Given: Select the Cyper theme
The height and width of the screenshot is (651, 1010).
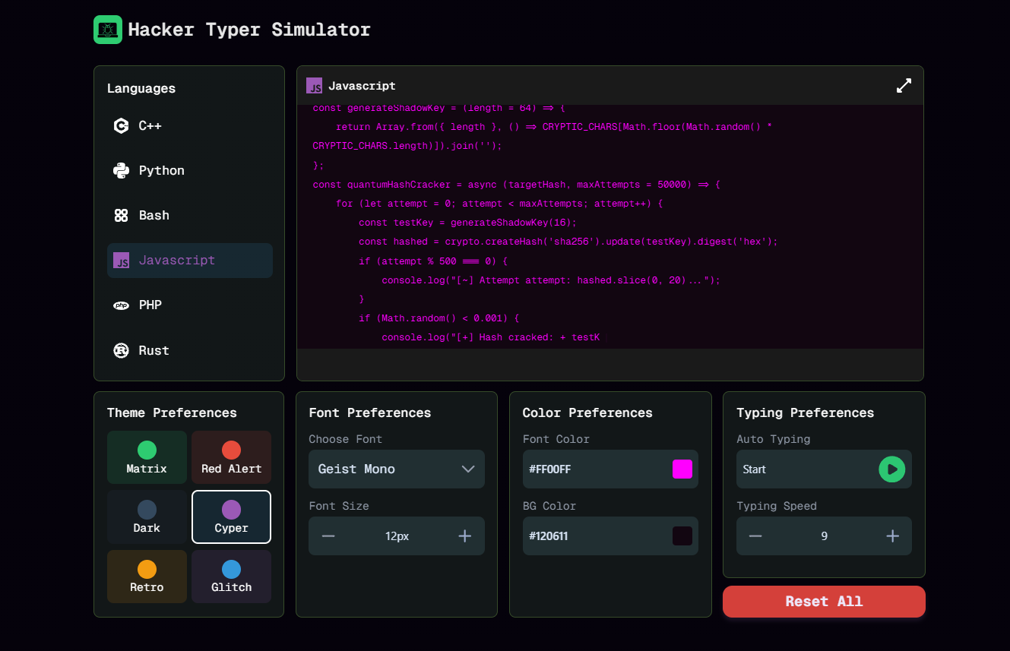Looking at the screenshot, I should pyautogui.click(x=231, y=517).
